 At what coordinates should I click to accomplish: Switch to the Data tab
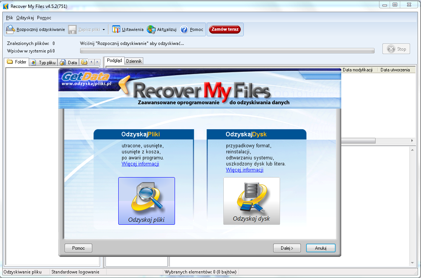(69, 63)
